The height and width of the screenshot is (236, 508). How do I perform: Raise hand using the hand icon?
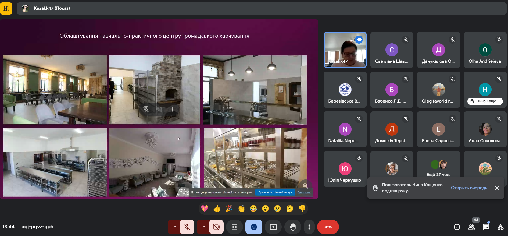(293, 227)
